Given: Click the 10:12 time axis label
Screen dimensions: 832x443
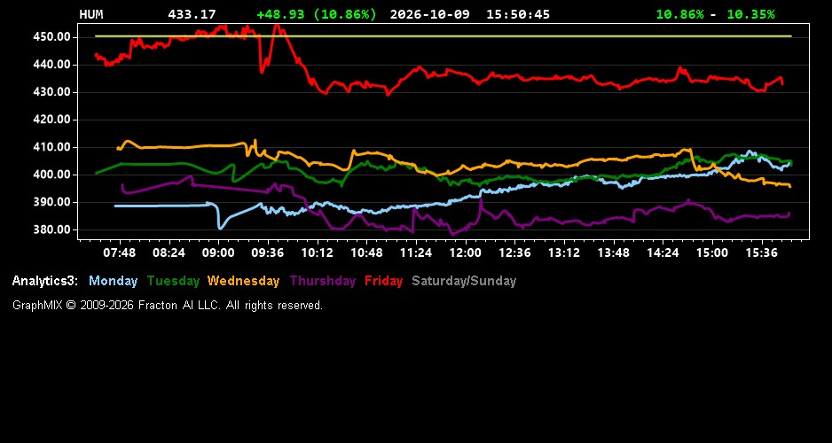Looking at the screenshot, I should [318, 253].
